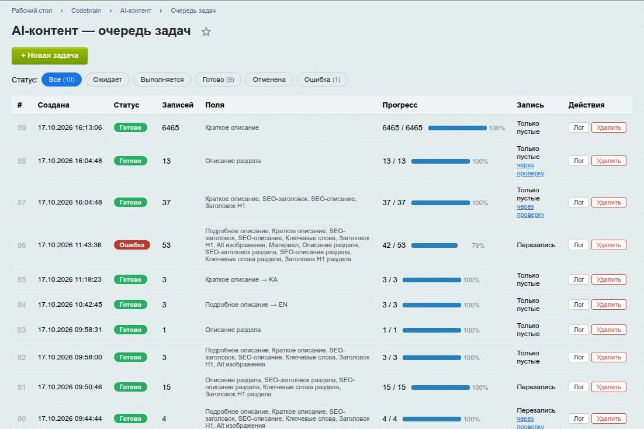Delete task 80
This screenshot has height=429, width=644.
point(609,418)
